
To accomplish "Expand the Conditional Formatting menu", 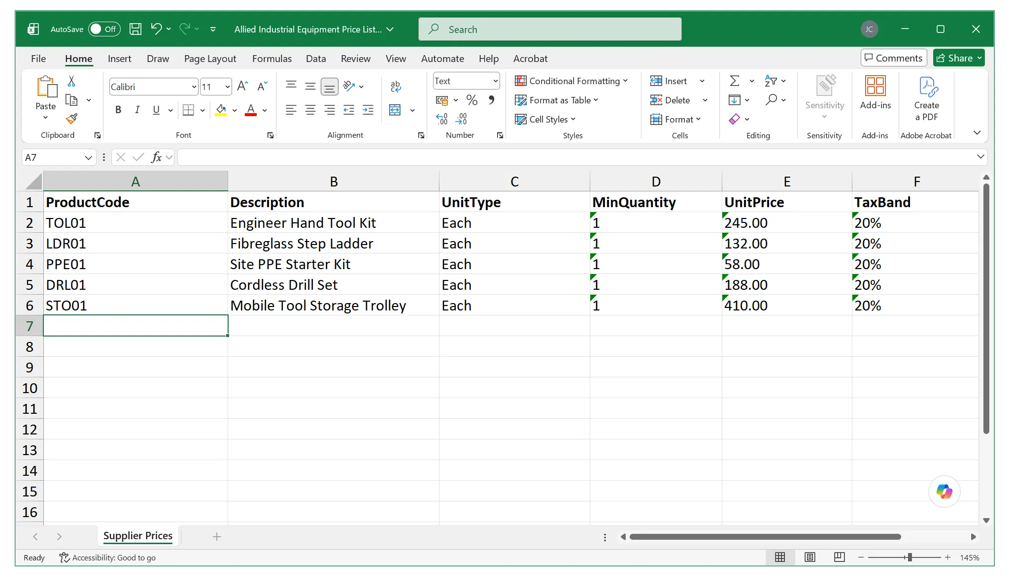I will click(571, 81).
